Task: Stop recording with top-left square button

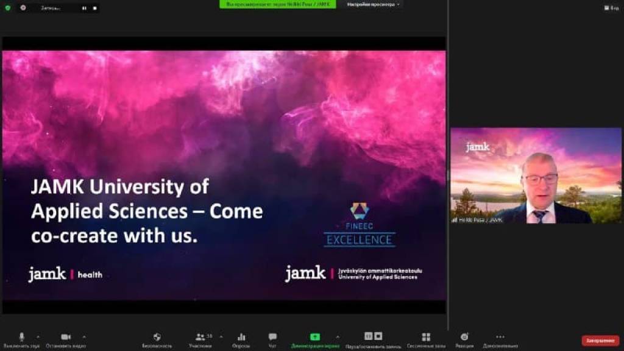Action: (94, 8)
